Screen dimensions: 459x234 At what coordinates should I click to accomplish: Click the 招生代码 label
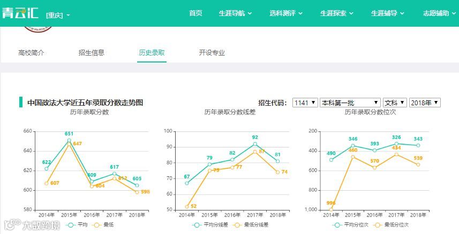coord(272,103)
